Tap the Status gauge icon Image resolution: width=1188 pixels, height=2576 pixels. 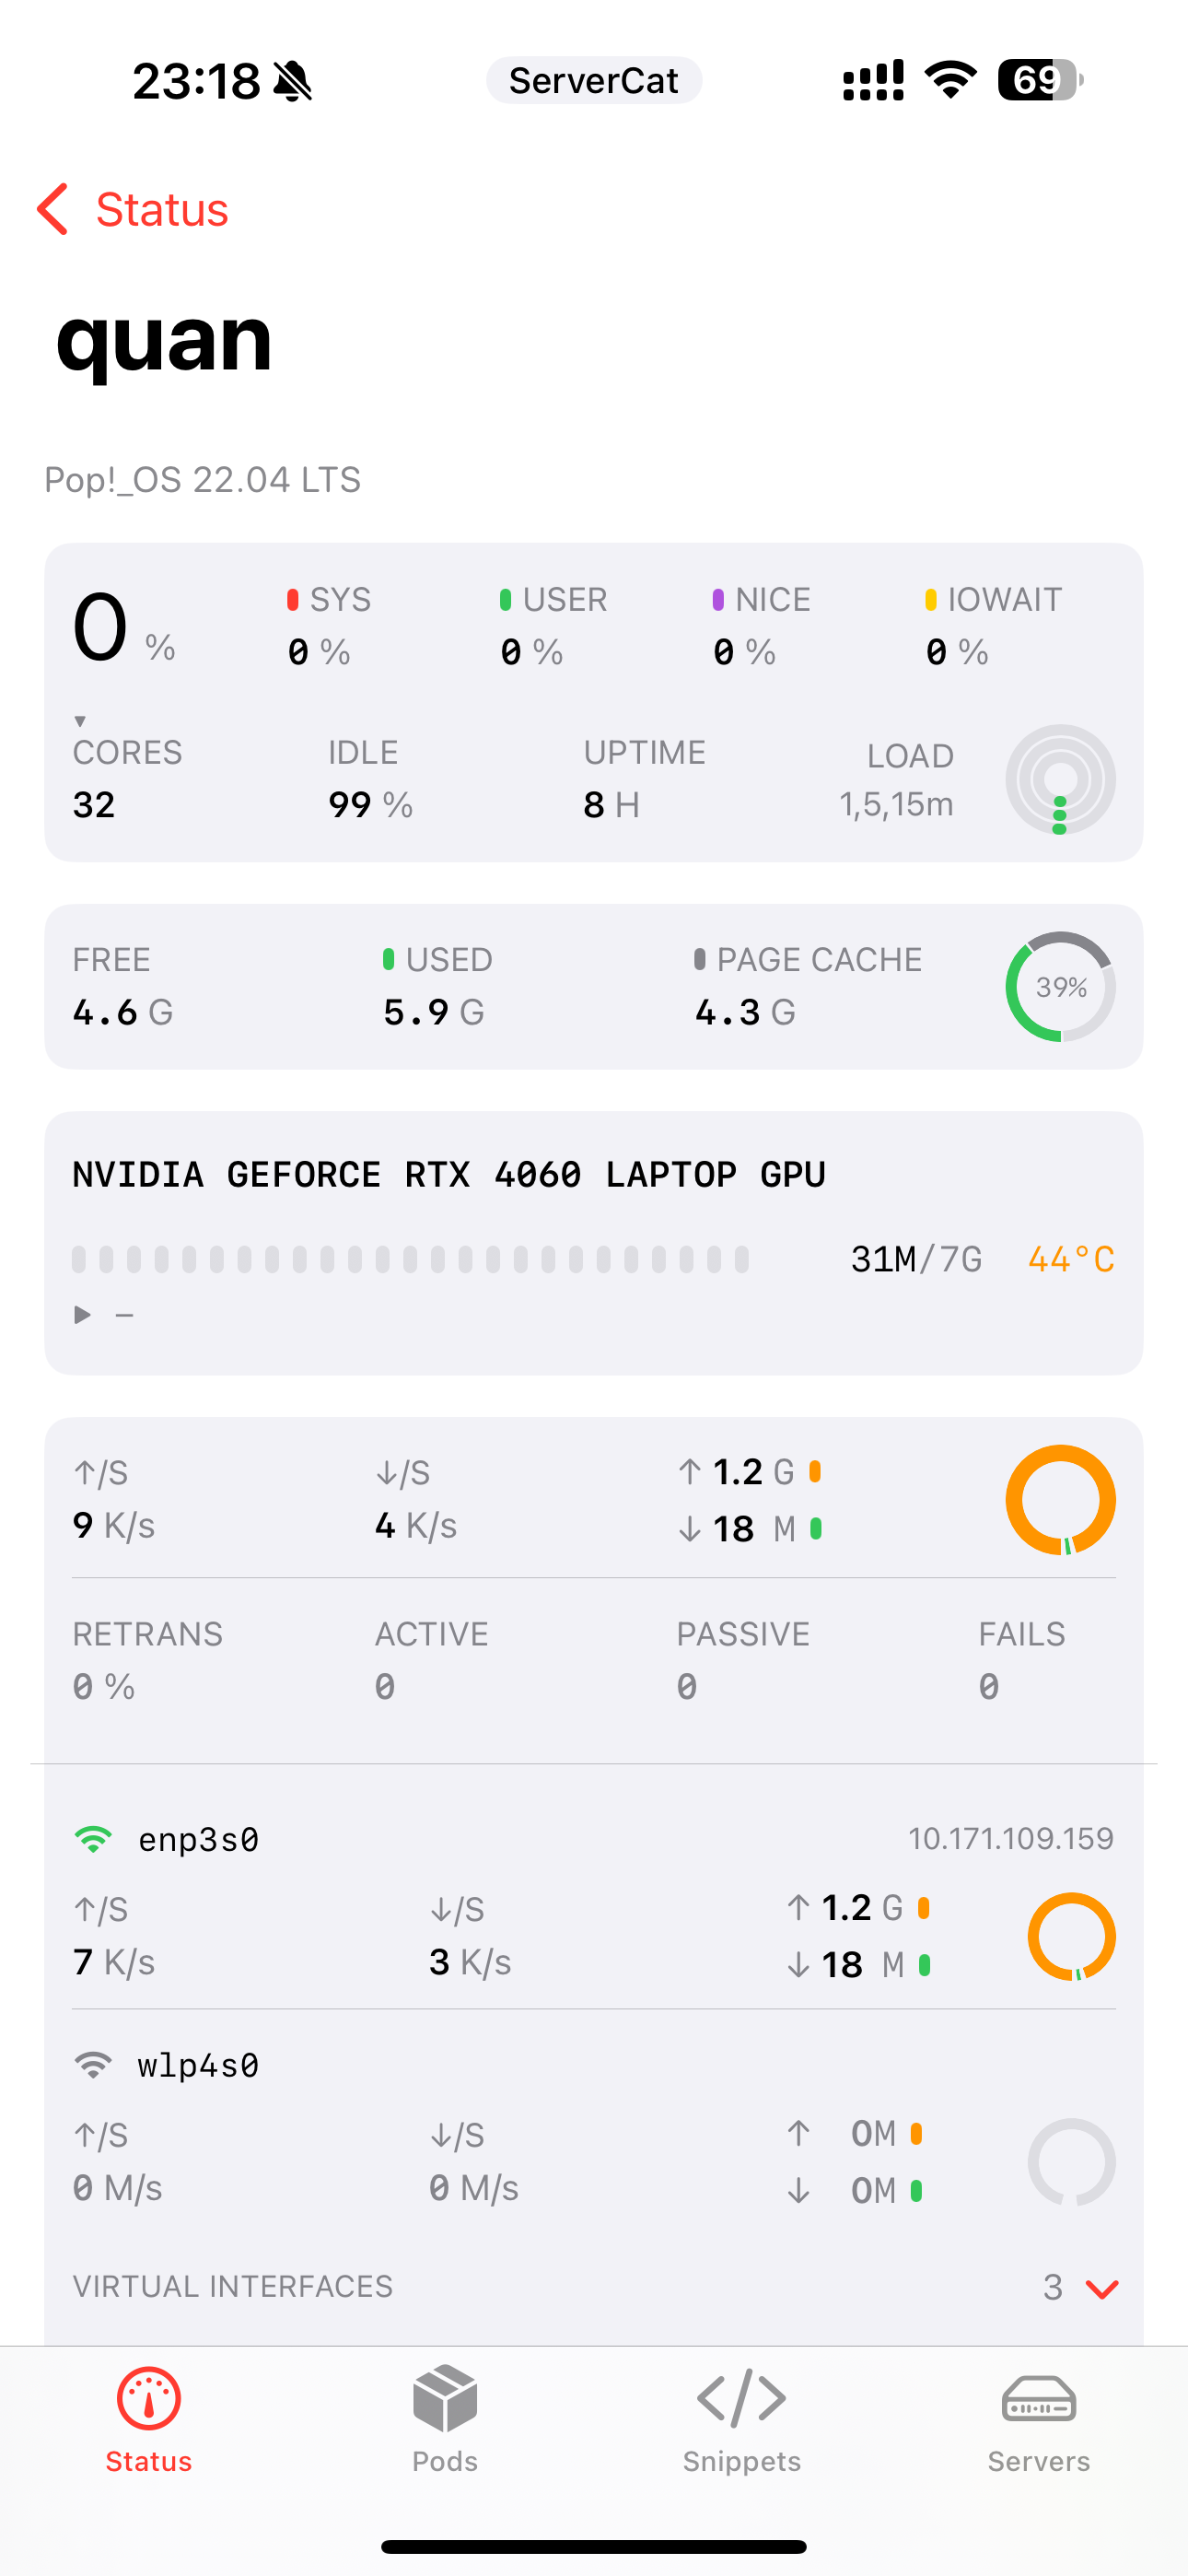(149, 2400)
